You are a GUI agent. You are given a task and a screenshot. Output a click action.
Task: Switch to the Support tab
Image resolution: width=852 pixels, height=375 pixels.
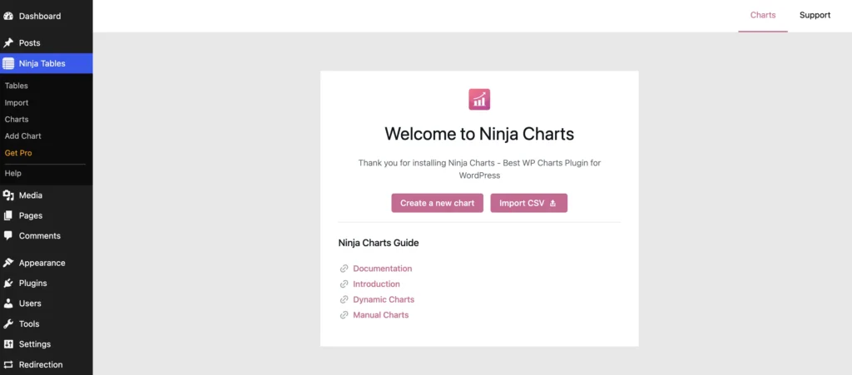[x=815, y=15]
